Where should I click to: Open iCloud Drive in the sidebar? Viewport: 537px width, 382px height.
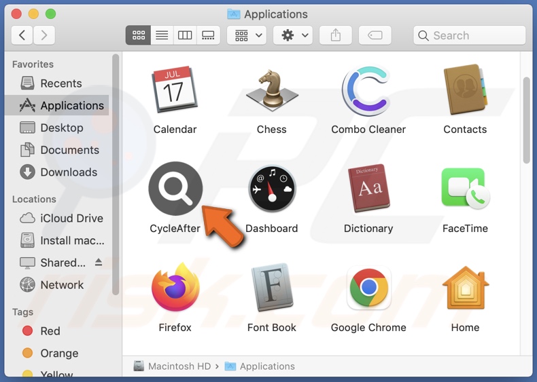[57, 218]
